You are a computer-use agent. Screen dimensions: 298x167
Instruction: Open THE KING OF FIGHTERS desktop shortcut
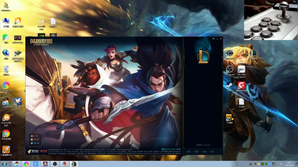click(x=241, y=72)
